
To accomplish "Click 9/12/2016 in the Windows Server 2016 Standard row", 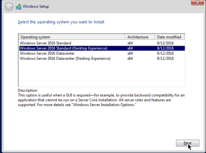I will click(x=165, y=43).
